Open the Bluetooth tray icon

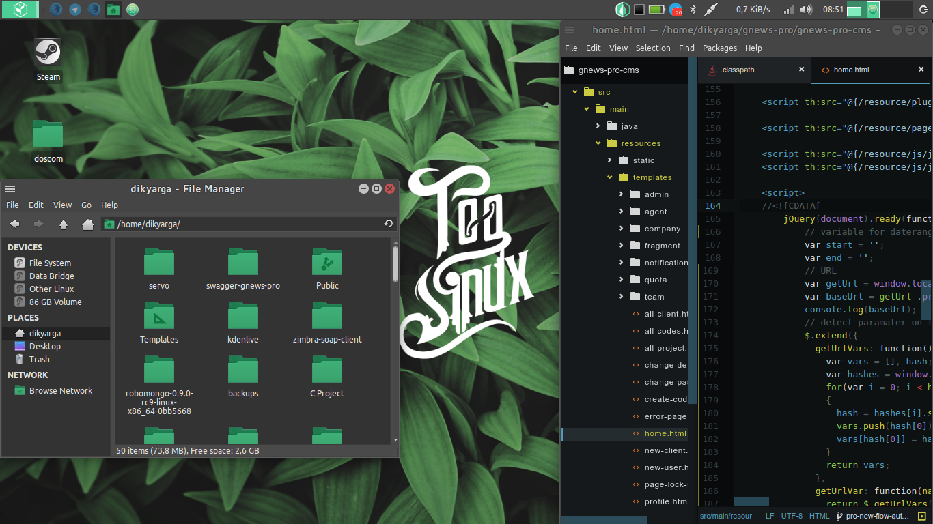click(x=692, y=10)
